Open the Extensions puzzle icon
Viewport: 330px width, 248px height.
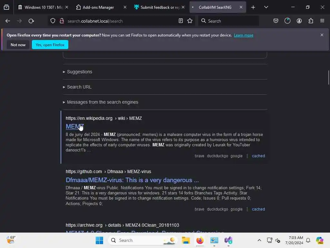tap(311, 21)
